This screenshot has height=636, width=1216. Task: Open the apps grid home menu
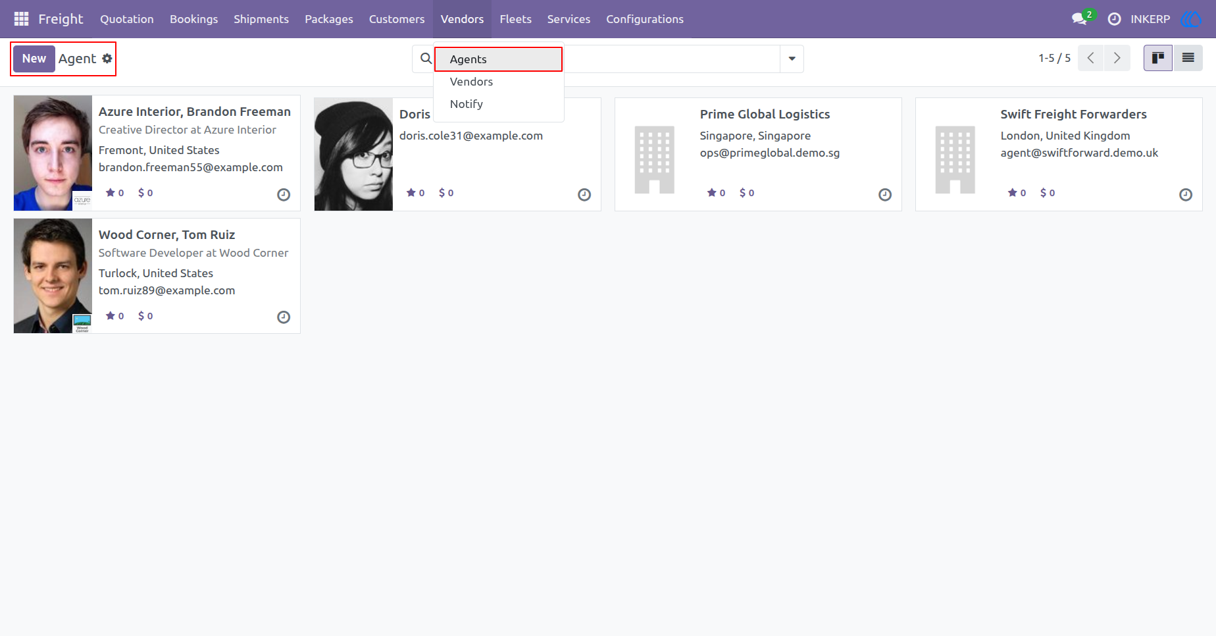point(21,19)
